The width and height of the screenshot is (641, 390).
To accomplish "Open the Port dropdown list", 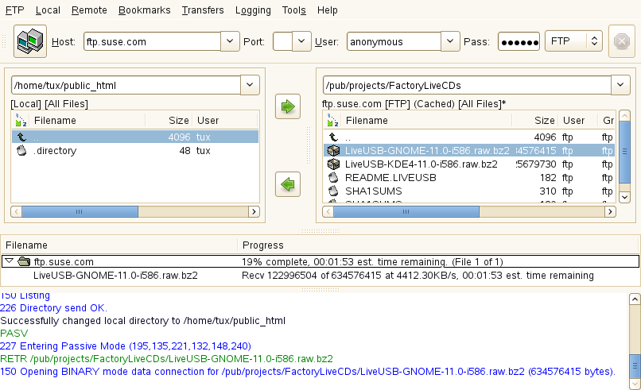I will tap(301, 41).
